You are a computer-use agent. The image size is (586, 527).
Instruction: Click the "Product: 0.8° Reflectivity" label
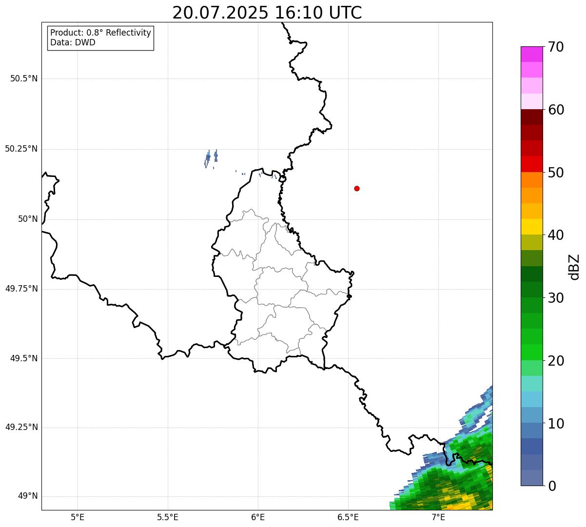click(101, 33)
